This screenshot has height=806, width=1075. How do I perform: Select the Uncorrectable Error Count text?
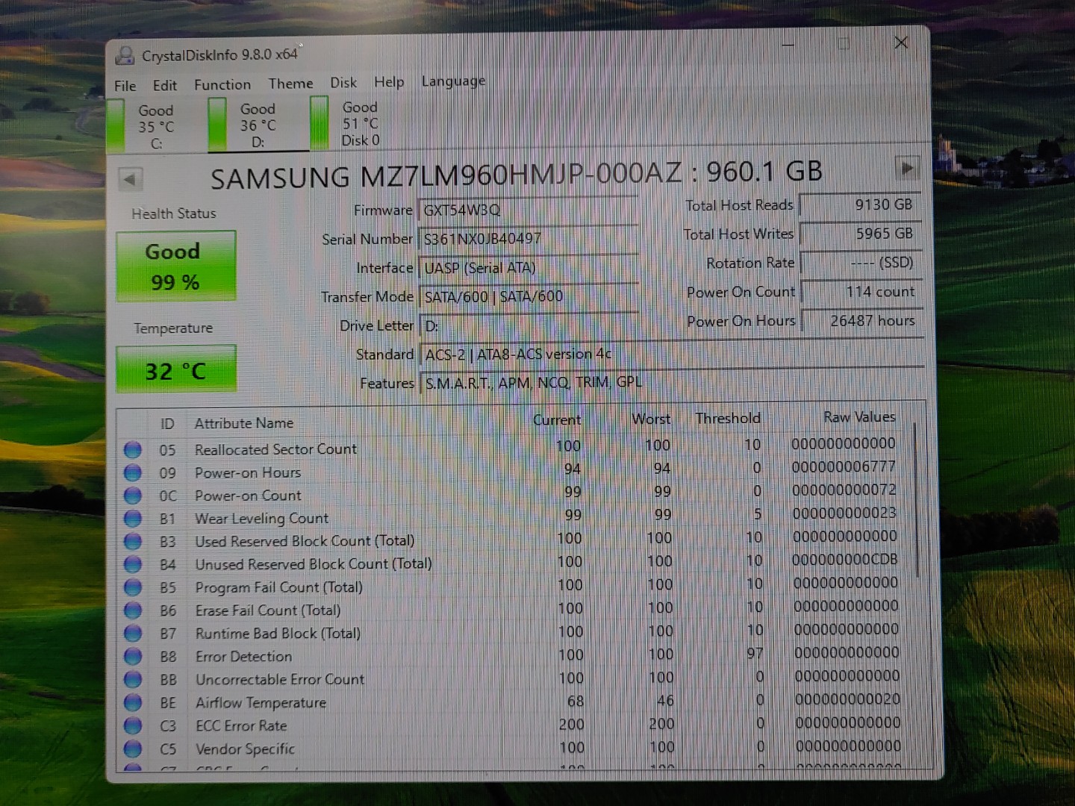(x=280, y=680)
